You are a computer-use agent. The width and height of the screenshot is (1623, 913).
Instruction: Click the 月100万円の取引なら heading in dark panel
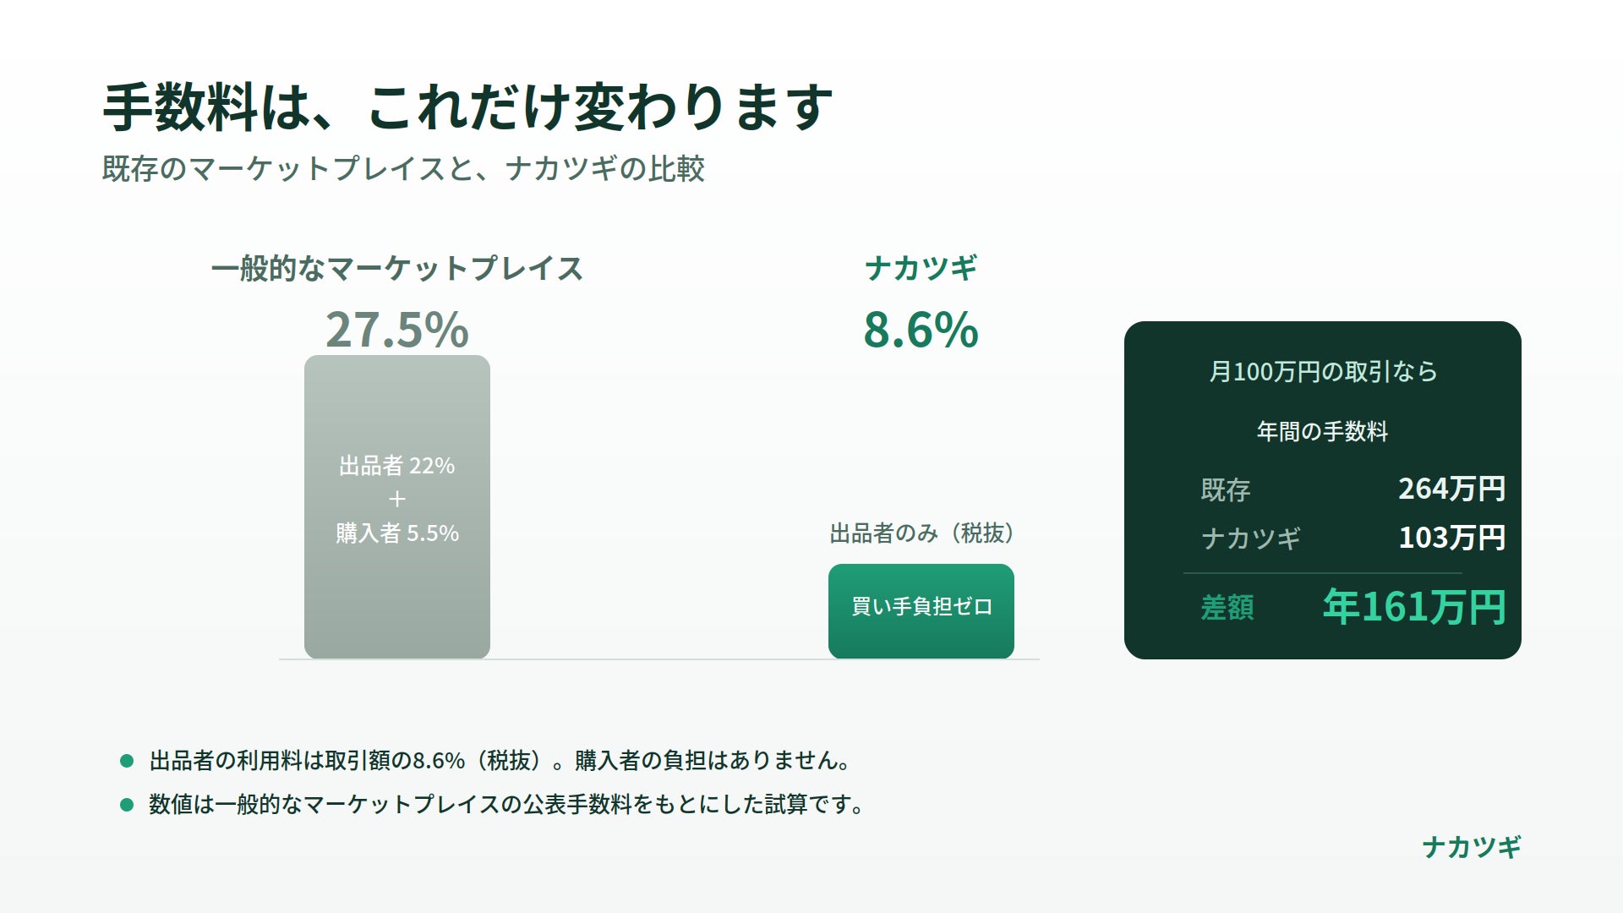(1323, 372)
